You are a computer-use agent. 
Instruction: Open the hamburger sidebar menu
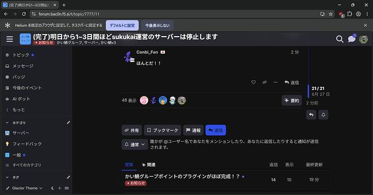pyautogui.click(x=10, y=39)
